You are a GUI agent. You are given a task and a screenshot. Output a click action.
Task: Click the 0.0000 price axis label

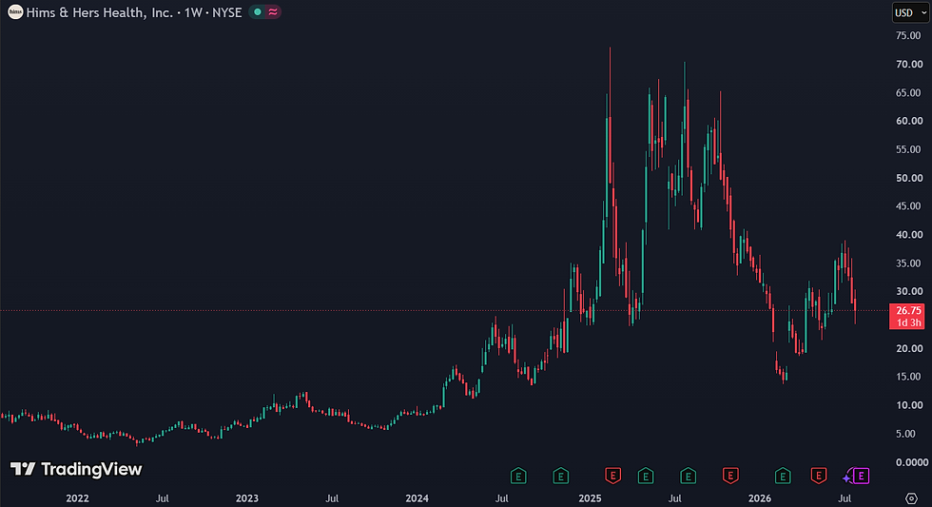point(912,462)
